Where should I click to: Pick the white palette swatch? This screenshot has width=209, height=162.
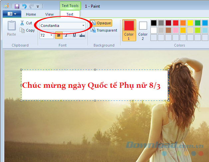click(154, 30)
